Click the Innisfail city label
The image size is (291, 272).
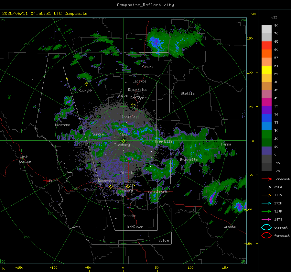(x=131, y=117)
